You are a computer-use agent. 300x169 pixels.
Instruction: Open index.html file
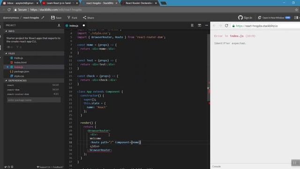[20, 62]
